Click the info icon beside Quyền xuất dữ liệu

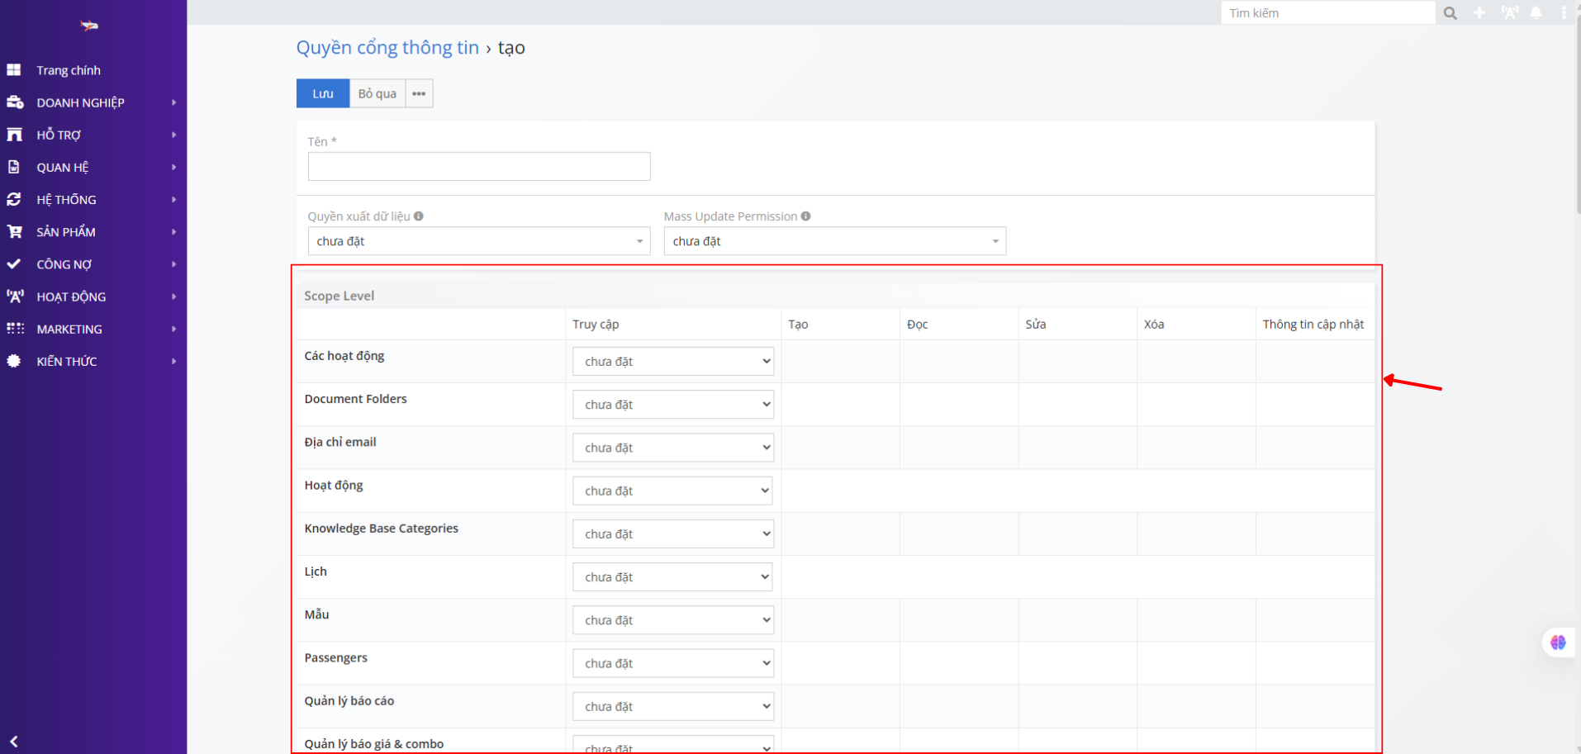pos(419,216)
